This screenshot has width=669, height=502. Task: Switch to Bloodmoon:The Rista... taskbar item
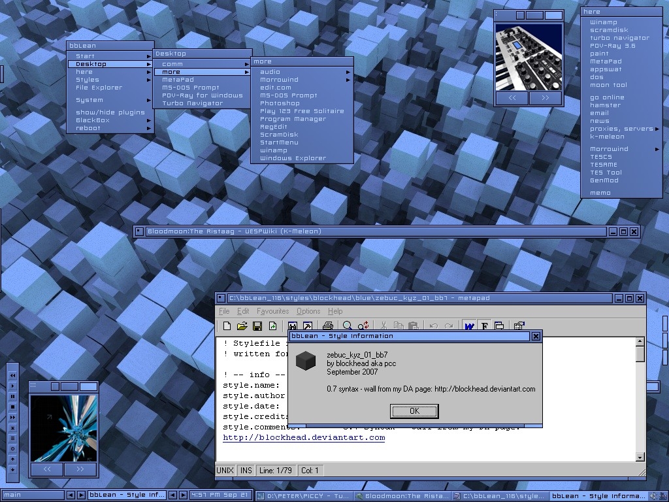pyautogui.click(x=402, y=496)
